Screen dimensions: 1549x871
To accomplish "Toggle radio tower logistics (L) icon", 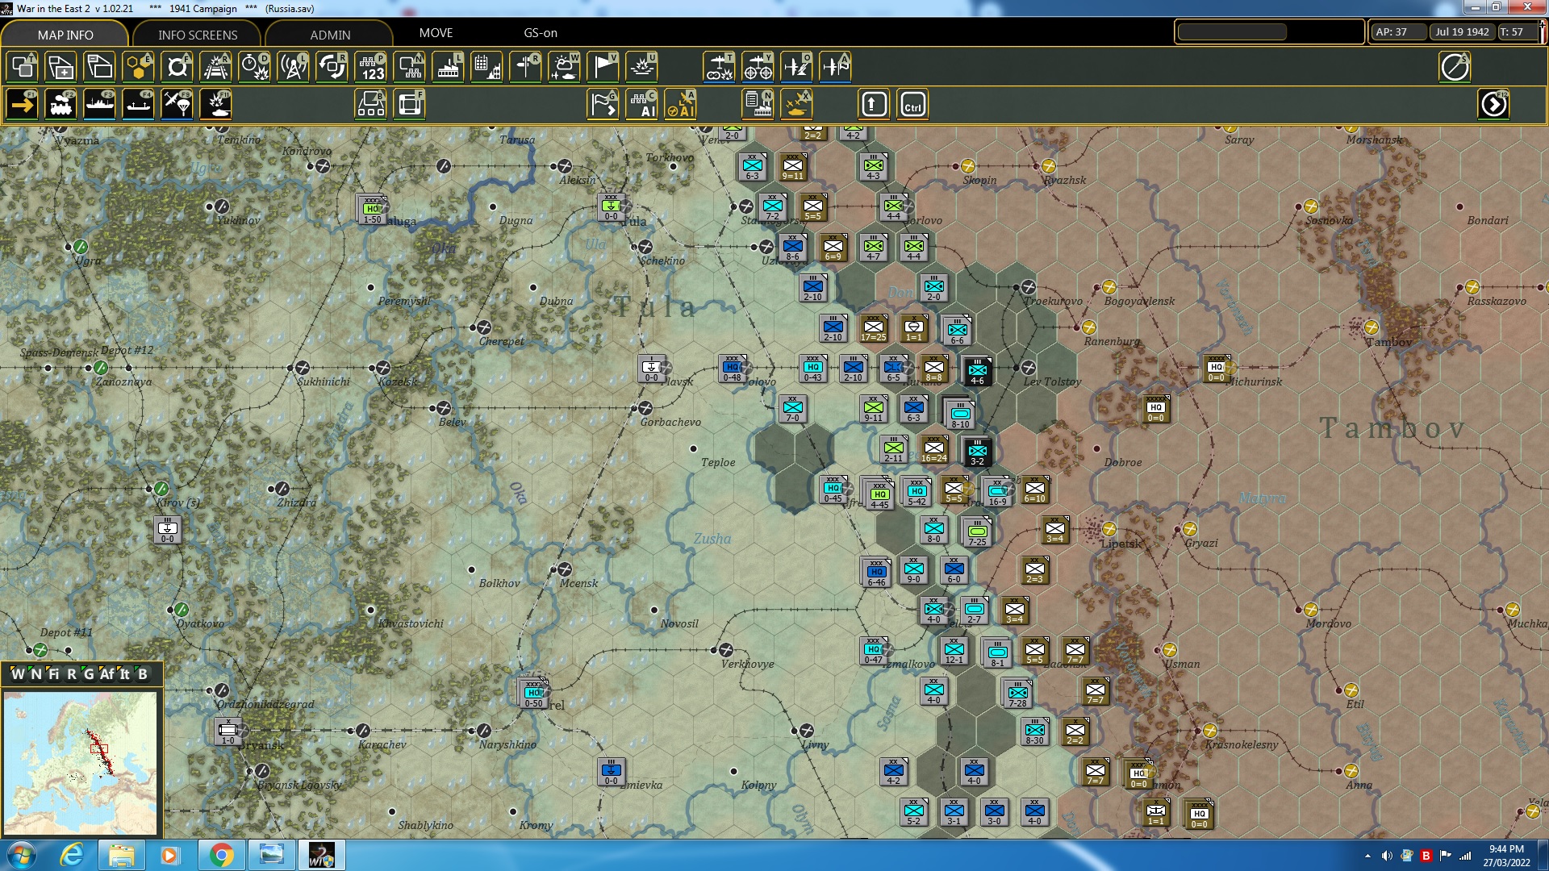I will [x=293, y=67].
